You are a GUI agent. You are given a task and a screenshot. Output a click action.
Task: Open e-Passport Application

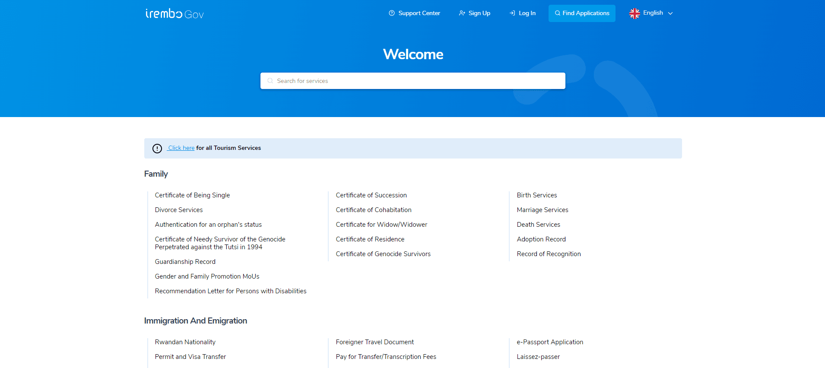(x=550, y=342)
